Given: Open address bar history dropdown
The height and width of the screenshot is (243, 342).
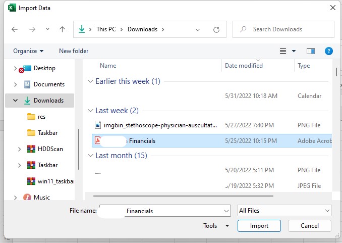Looking at the screenshot, I should click(198, 30).
